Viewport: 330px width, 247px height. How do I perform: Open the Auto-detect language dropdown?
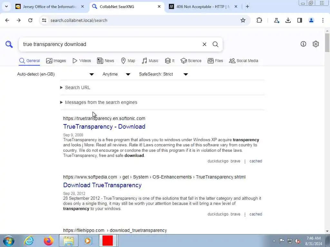click(55, 74)
